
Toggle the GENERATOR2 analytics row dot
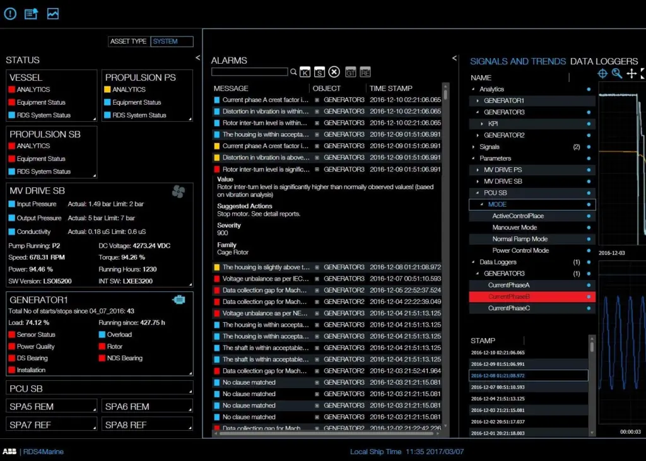(589, 135)
